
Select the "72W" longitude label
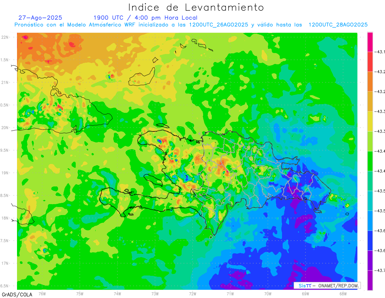point(193,293)
